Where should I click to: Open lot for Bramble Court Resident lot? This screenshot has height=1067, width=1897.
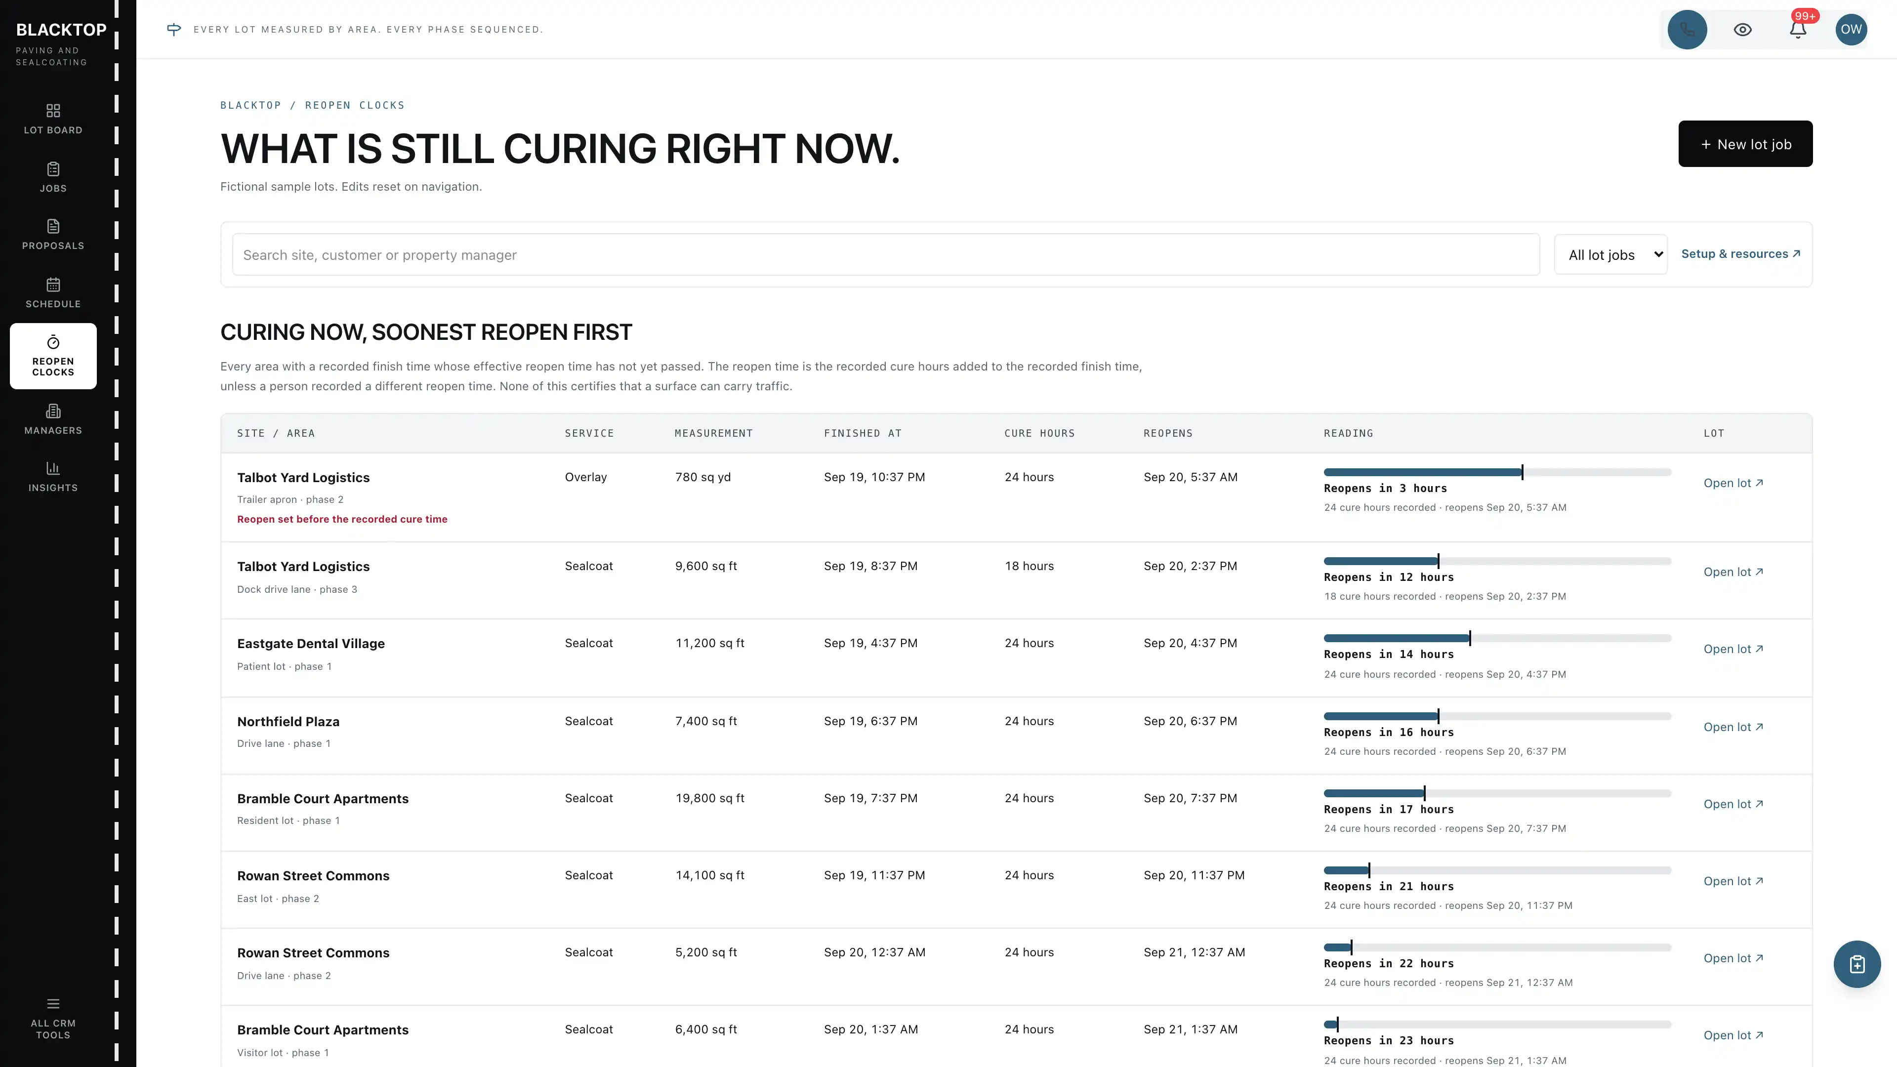pos(1733,805)
